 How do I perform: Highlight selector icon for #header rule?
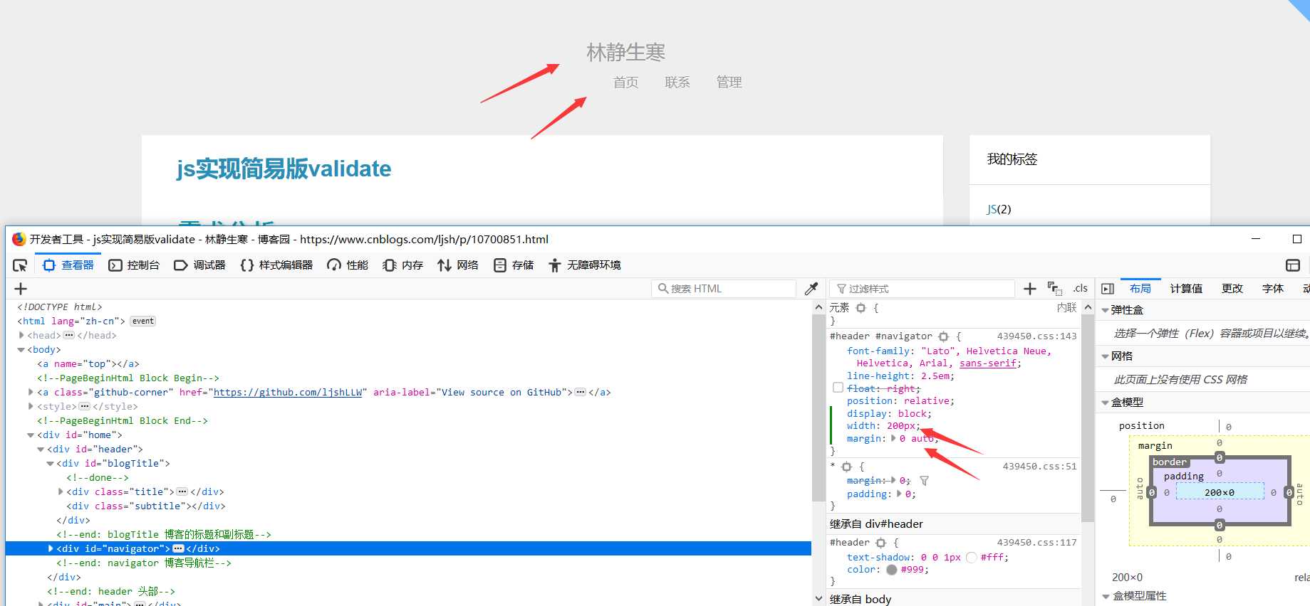881,543
